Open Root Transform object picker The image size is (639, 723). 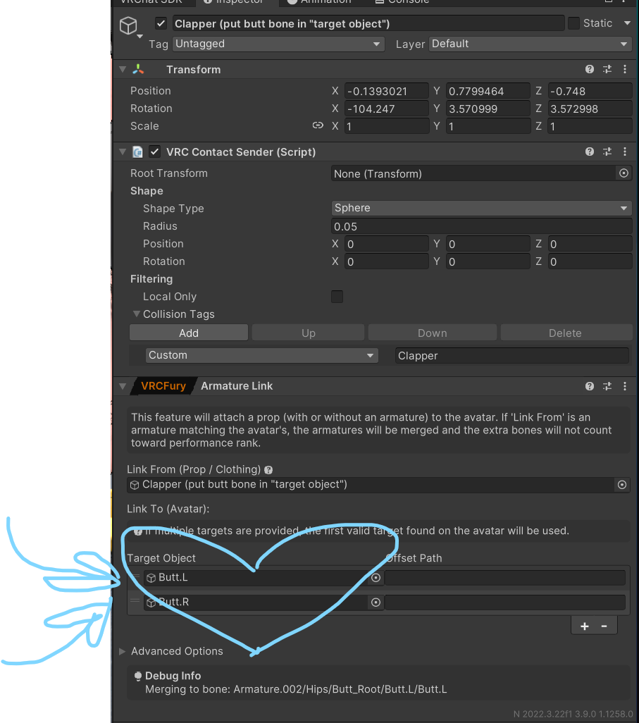coord(624,173)
